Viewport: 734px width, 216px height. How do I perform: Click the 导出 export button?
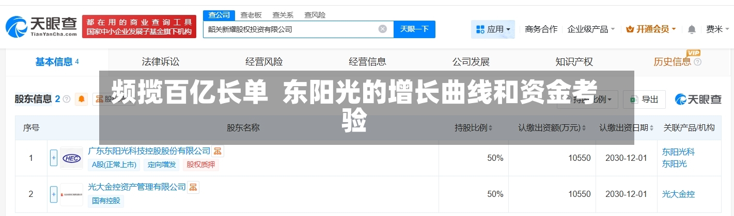click(644, 99)
